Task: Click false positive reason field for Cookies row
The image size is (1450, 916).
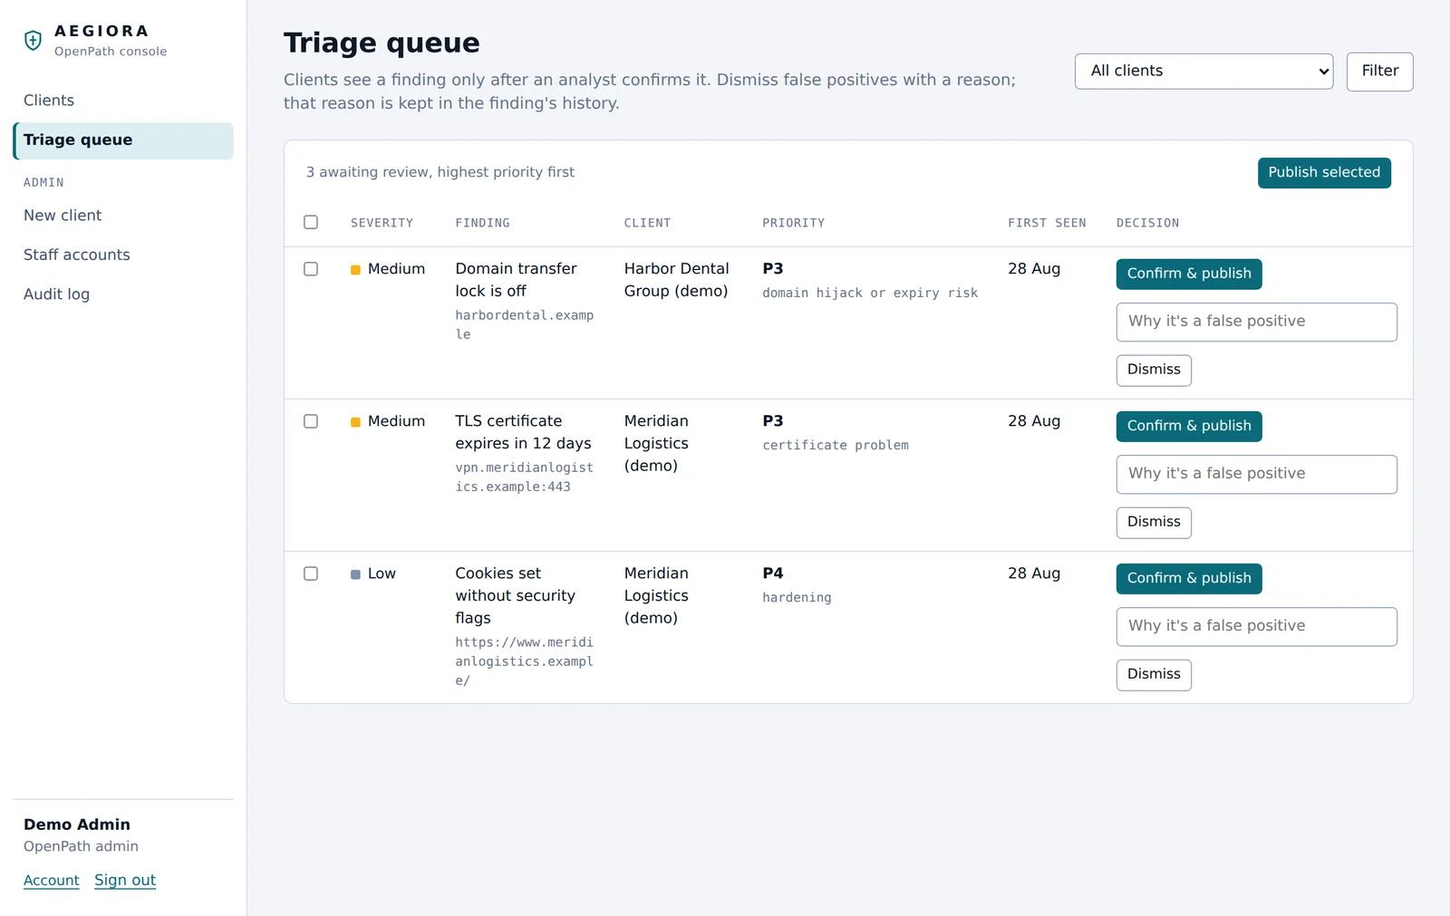Action: [1256, 626]
